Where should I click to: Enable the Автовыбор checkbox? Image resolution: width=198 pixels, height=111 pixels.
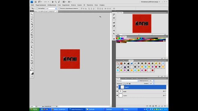tap(37, 8)
